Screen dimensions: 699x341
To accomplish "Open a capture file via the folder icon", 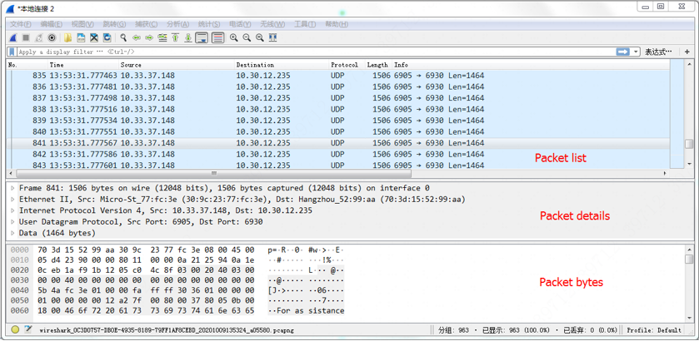I will click(x=68, y=37).
